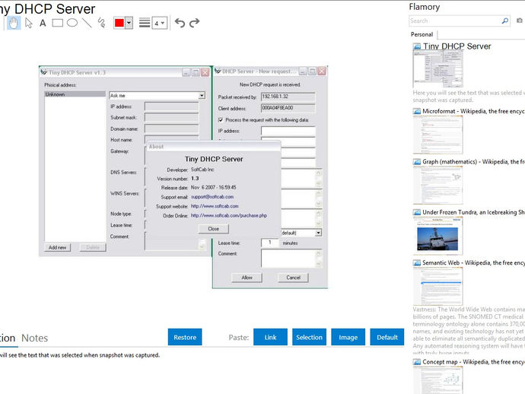Undo the last annotation
The height and width of the screenshot is (394, 525).
coord(180,23)
